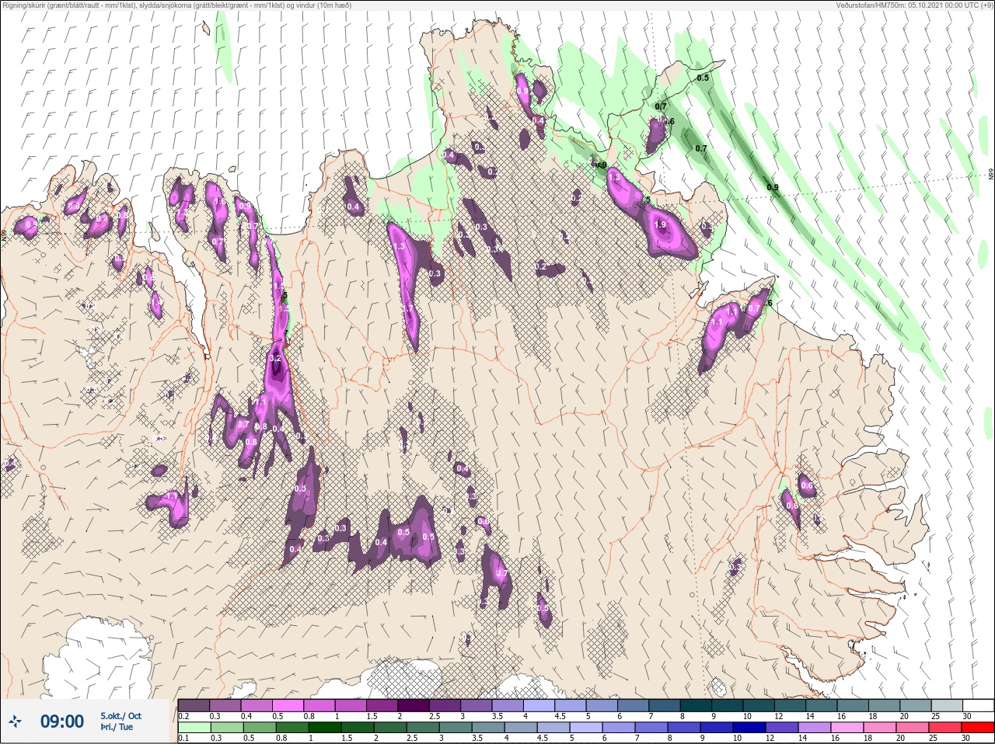
Task: Select the 09:00 forecast time display
Action: click(62, 721)
